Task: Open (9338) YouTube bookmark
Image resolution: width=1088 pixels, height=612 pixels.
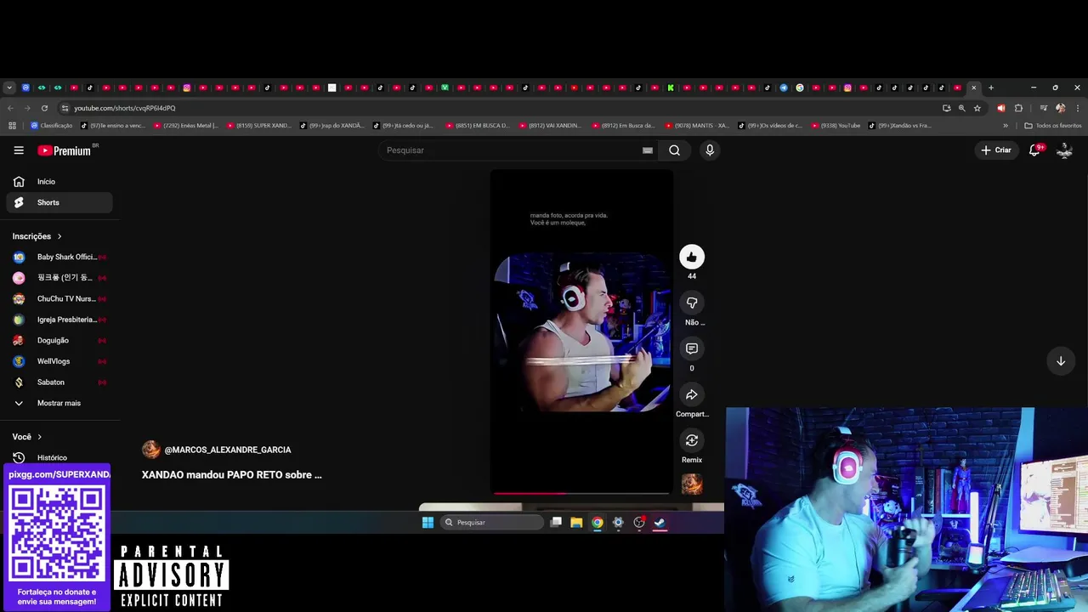Action: coord(836,126)
